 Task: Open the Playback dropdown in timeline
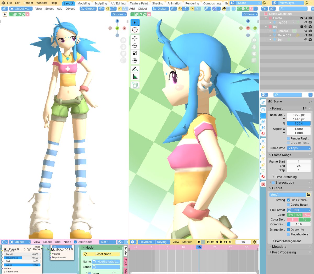point(147,242)
